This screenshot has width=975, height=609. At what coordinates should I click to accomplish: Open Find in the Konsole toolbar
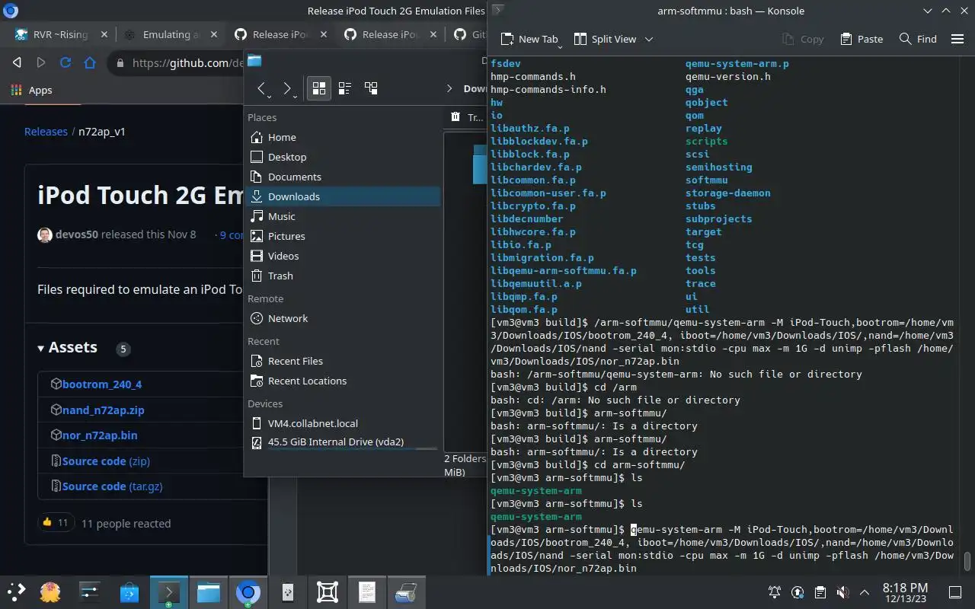tap(918, 39)
